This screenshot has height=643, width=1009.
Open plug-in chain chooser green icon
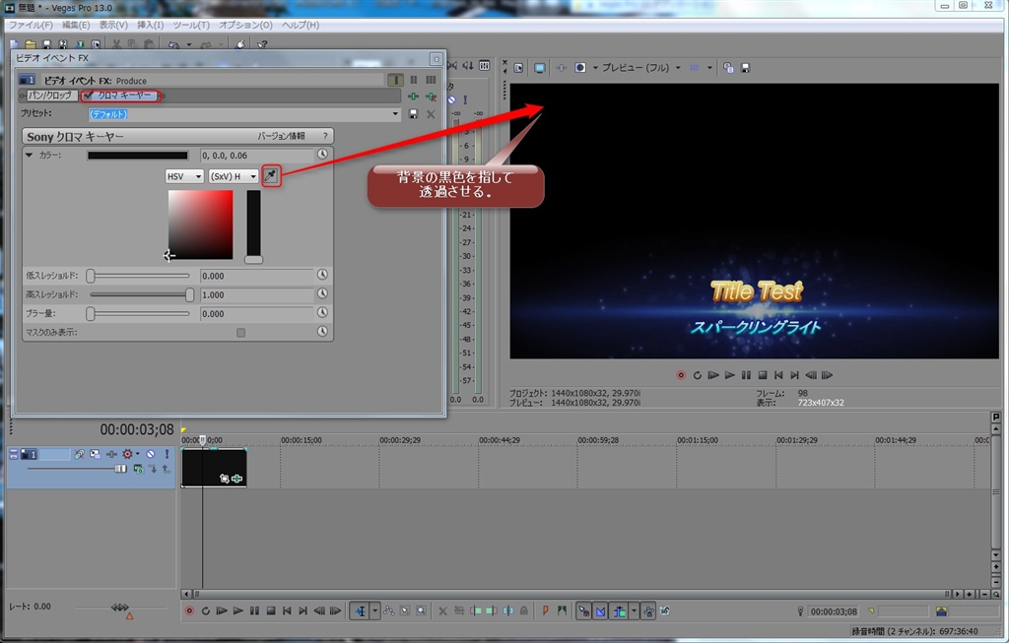[x=413, y=96]
